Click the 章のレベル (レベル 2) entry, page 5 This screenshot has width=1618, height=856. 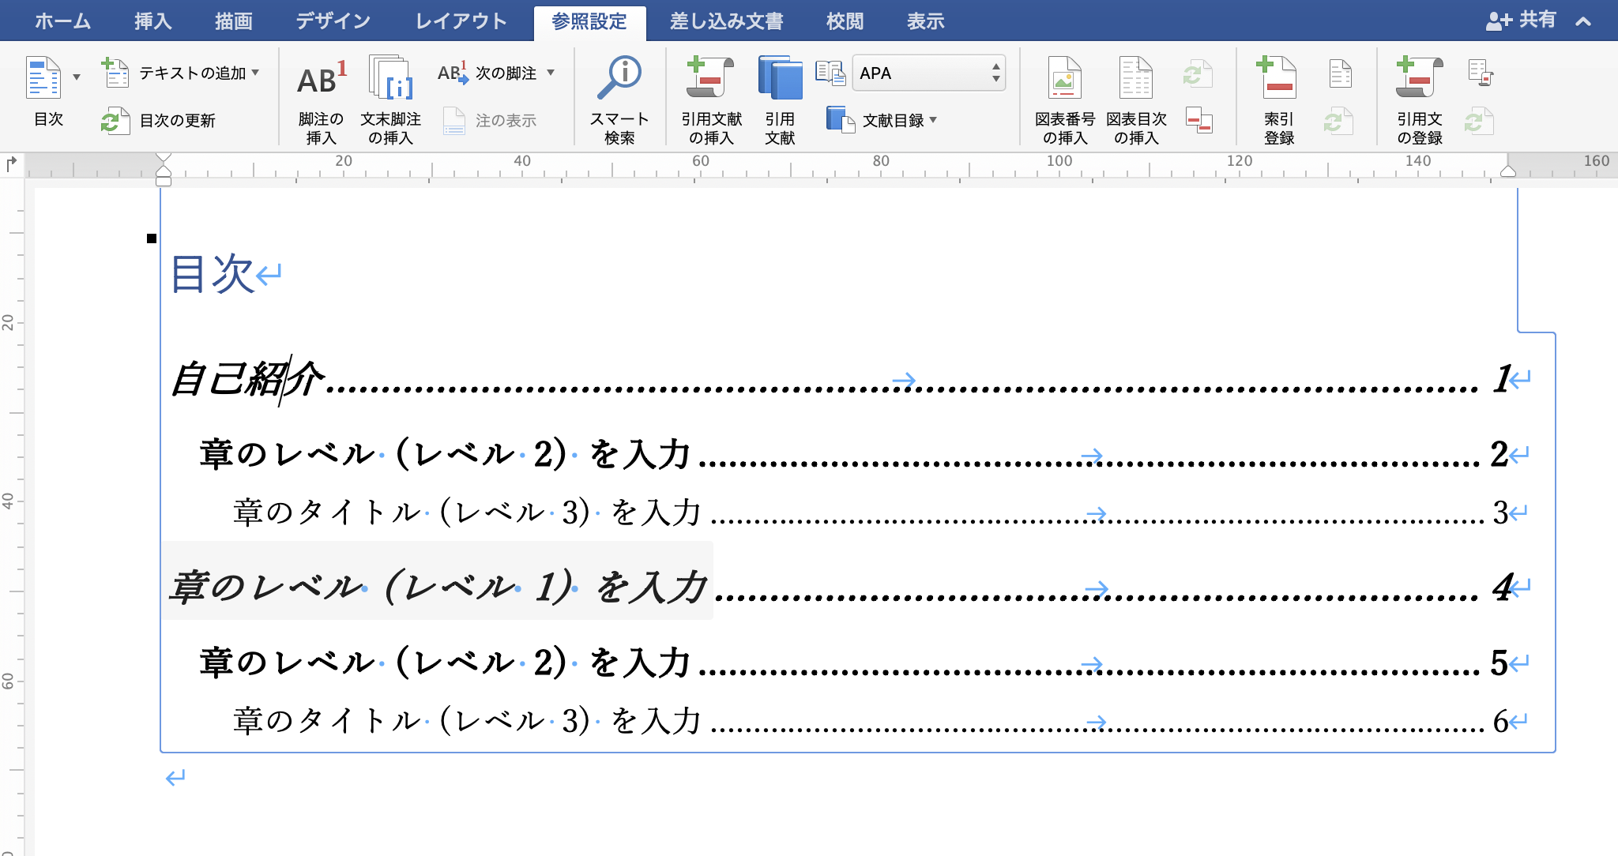445,663
